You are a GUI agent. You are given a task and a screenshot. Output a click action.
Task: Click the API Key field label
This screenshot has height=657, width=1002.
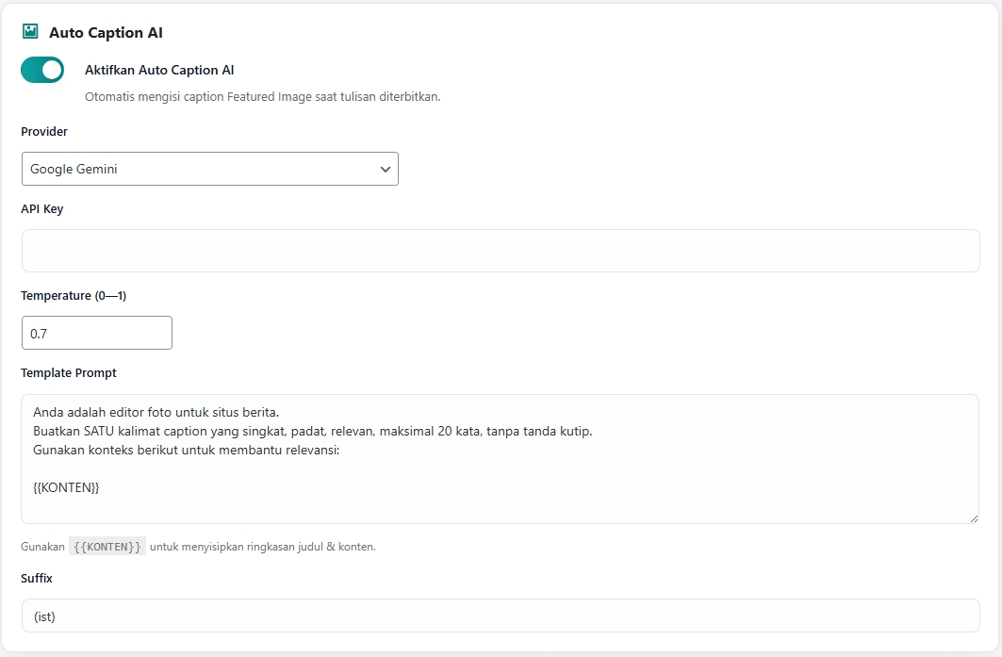coord(42,209)
